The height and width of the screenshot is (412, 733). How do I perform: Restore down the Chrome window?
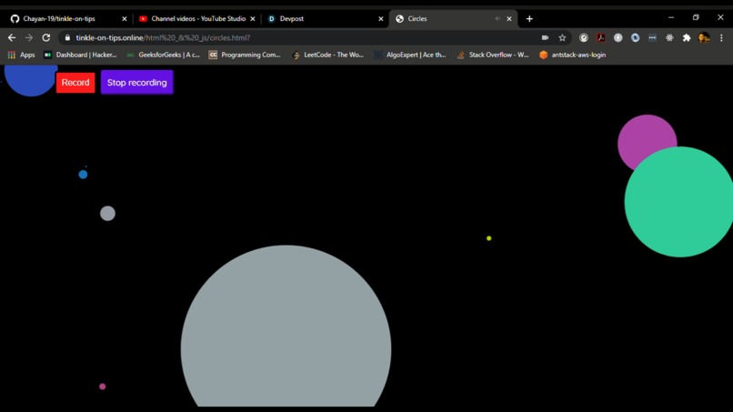(696, 17)
